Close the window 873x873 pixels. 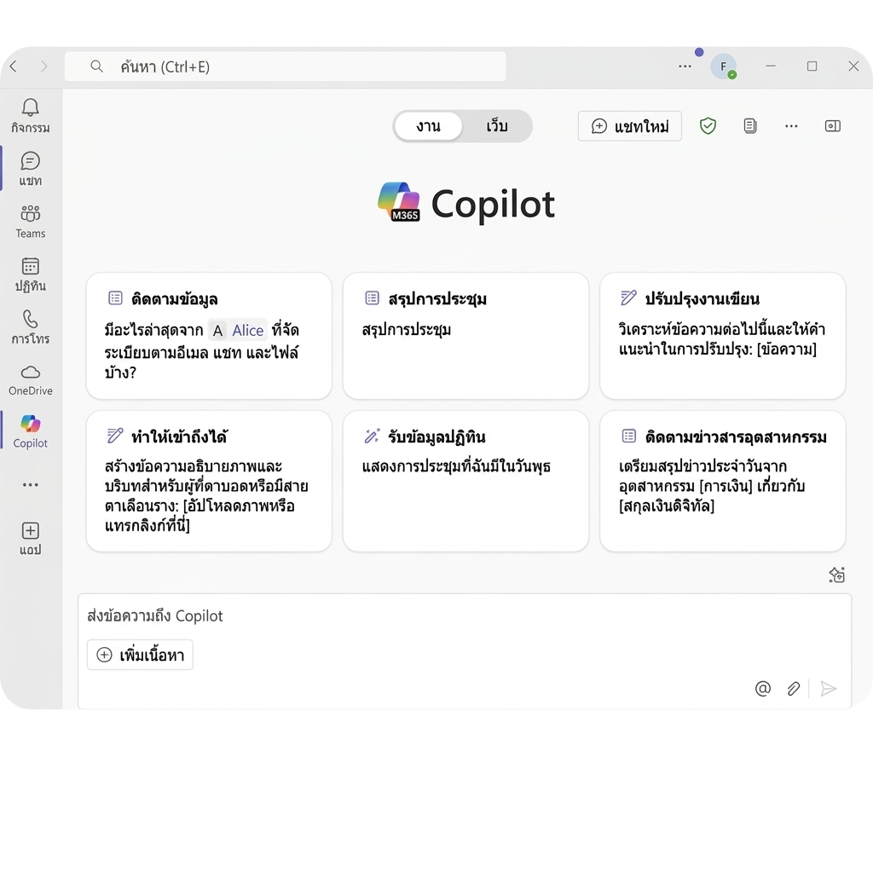[x=853, y=66]
